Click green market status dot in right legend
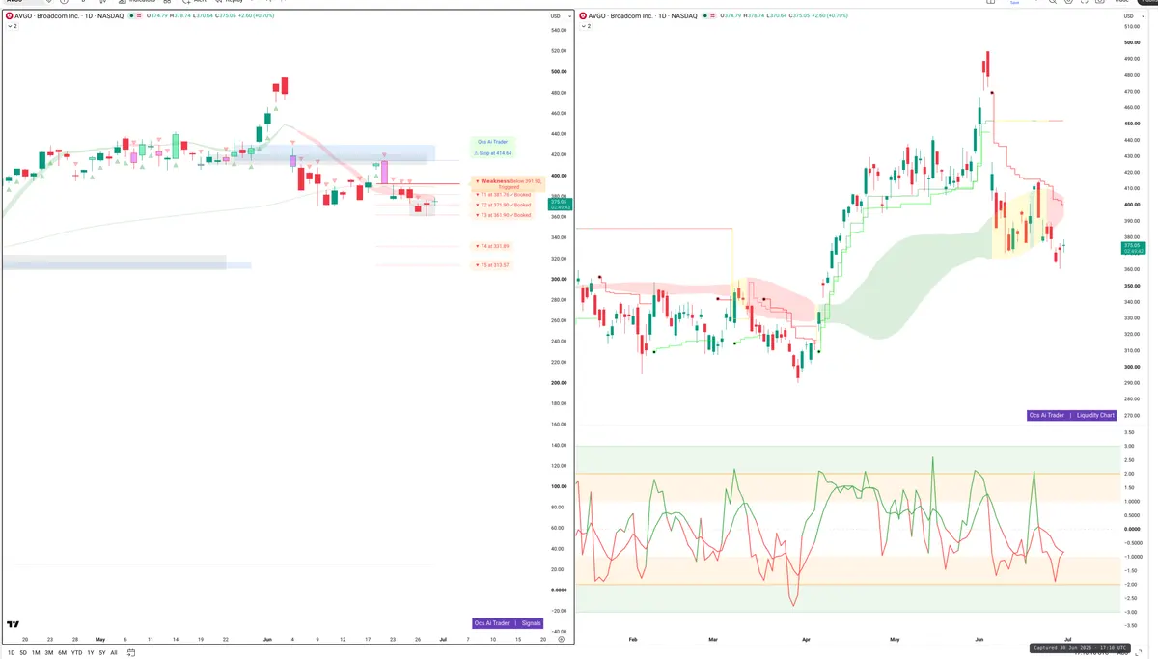 706,16
